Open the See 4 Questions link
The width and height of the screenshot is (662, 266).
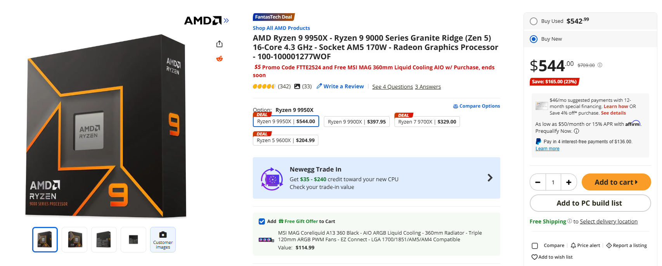coord(392,86)
